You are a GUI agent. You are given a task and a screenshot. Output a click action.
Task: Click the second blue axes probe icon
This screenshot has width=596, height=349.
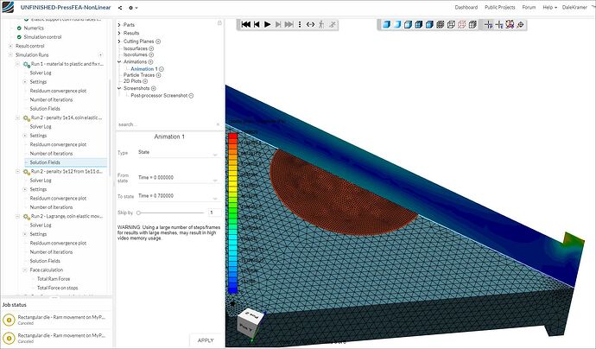tap(499, 24)
